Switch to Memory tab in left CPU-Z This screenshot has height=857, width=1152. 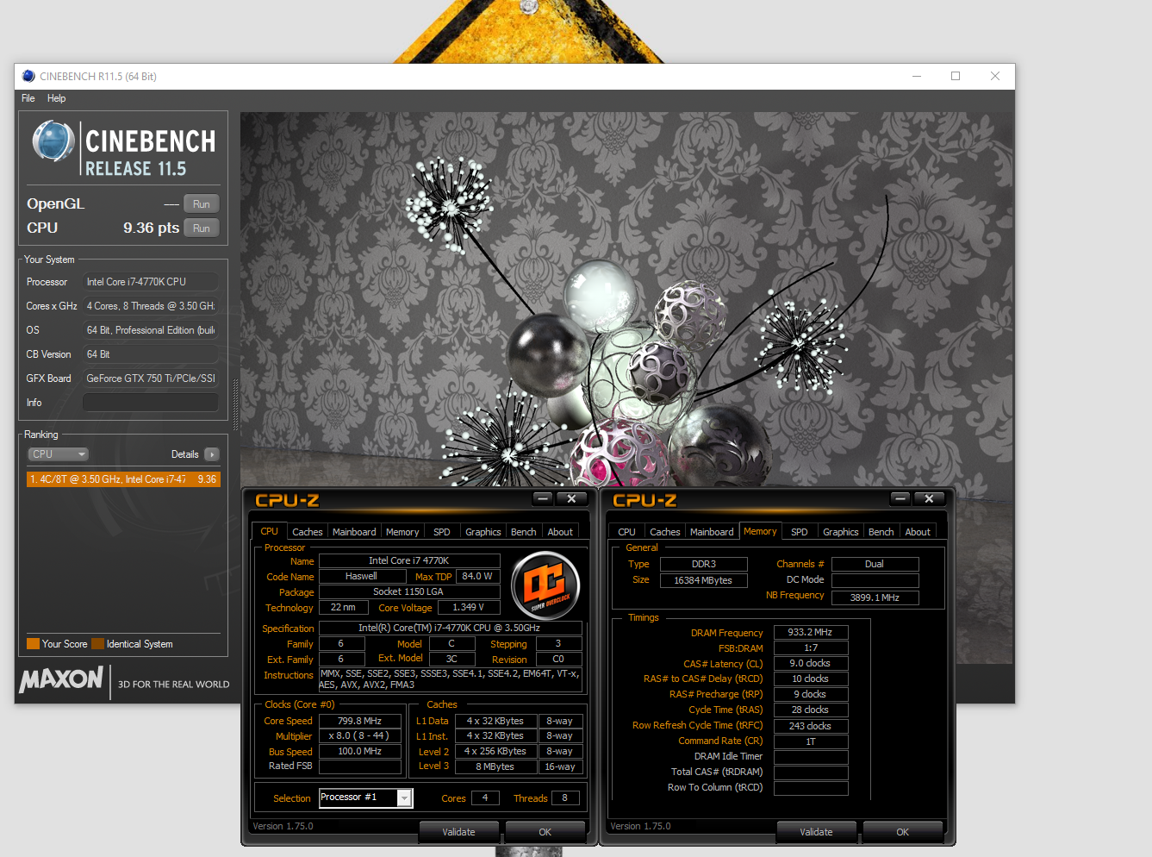pos(402,532)
